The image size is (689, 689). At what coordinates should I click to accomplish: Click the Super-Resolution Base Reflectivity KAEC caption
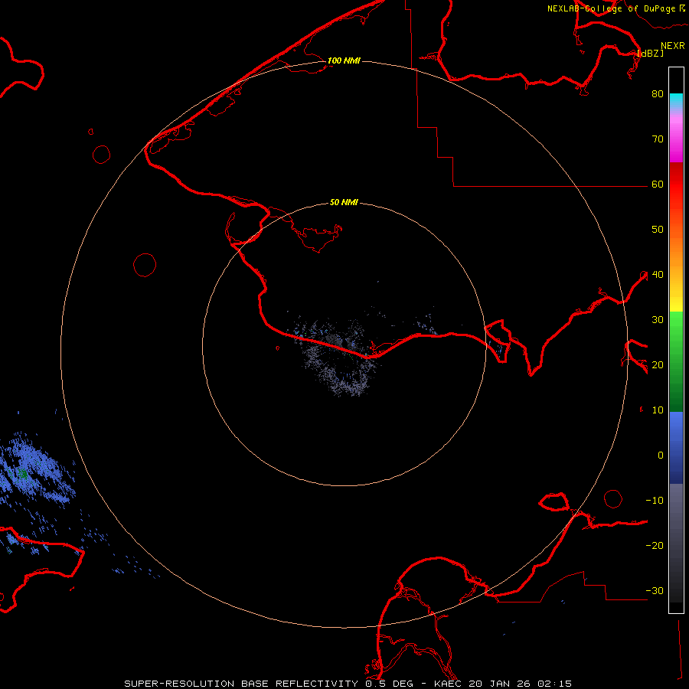(x=348, y=684)
